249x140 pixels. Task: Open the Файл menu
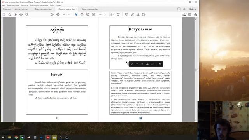tap(4, 5)
